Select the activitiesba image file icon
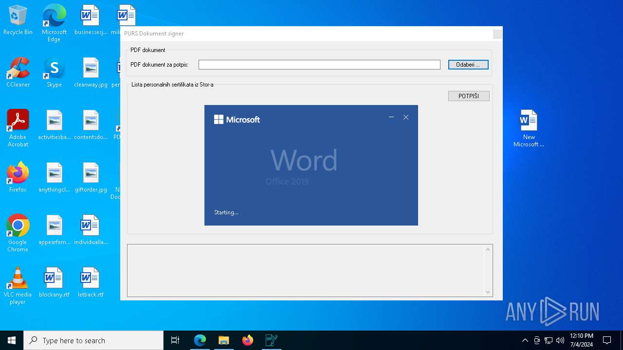The width and height of the screenshot is (623, 350). (x=54, y=125)
